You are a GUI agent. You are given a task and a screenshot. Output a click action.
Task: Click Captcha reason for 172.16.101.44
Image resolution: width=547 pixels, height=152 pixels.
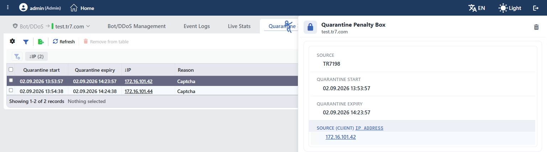click(186, 91)
